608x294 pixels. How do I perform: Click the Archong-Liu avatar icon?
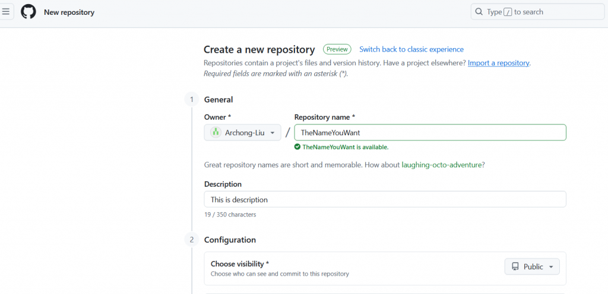[x=216, y=133]
